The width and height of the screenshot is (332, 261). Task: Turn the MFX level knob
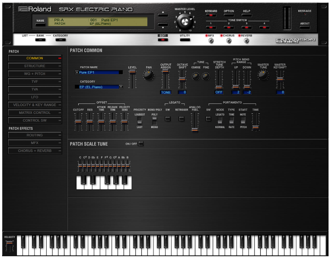click(x=211, y=41)
